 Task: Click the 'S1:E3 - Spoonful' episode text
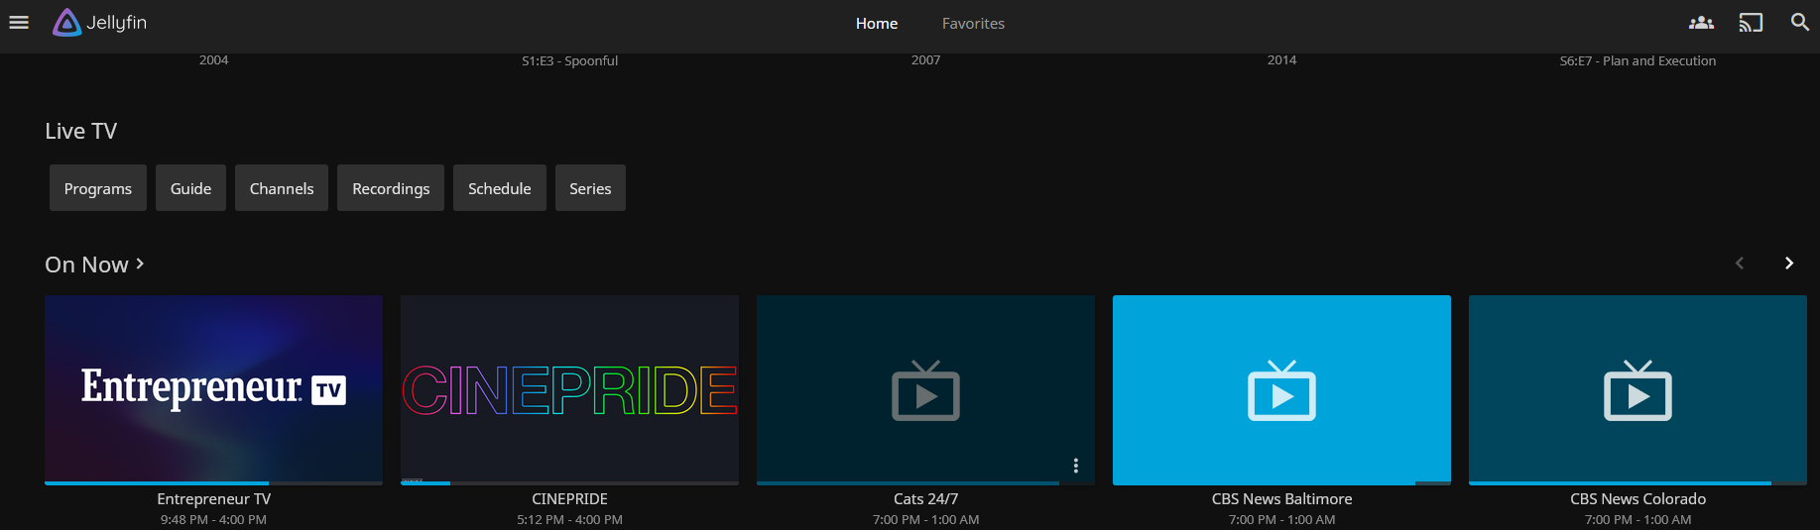[x=569, y=60]
